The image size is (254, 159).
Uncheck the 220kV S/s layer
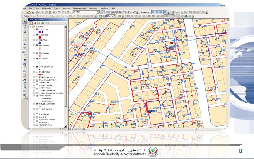(x=37, y=29)
